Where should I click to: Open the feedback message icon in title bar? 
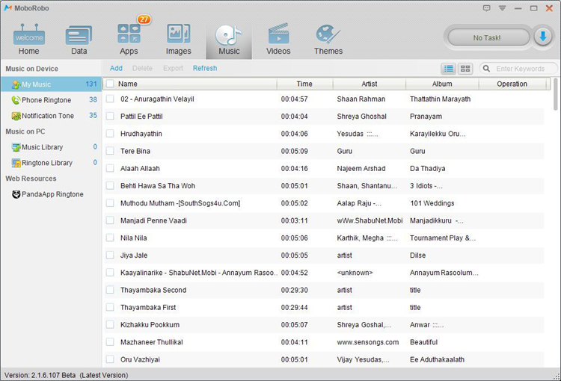(x=486, y=8)
